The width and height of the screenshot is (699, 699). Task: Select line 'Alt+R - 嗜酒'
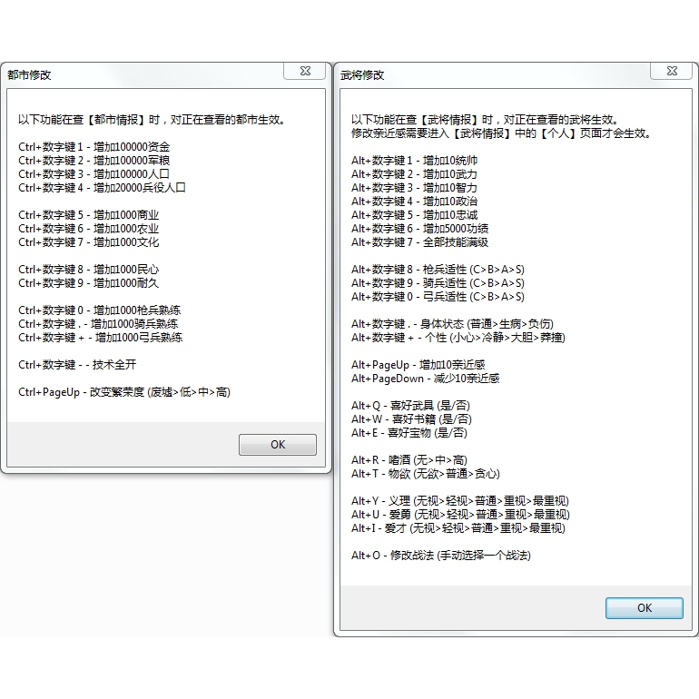click(409, 460)
